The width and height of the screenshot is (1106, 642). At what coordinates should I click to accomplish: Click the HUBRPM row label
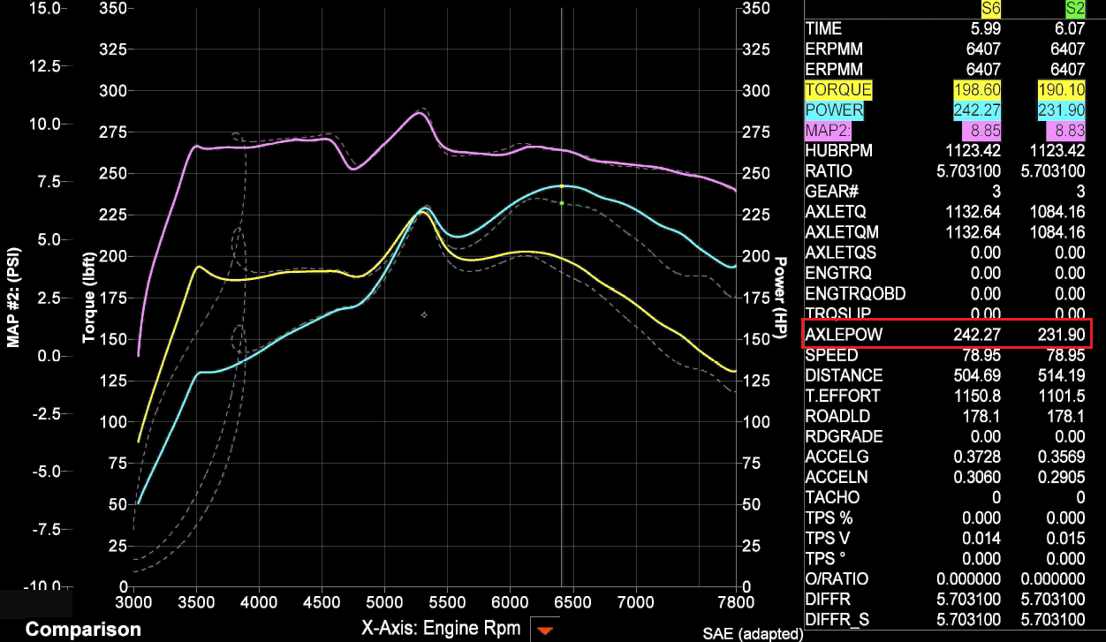(839, 151)
